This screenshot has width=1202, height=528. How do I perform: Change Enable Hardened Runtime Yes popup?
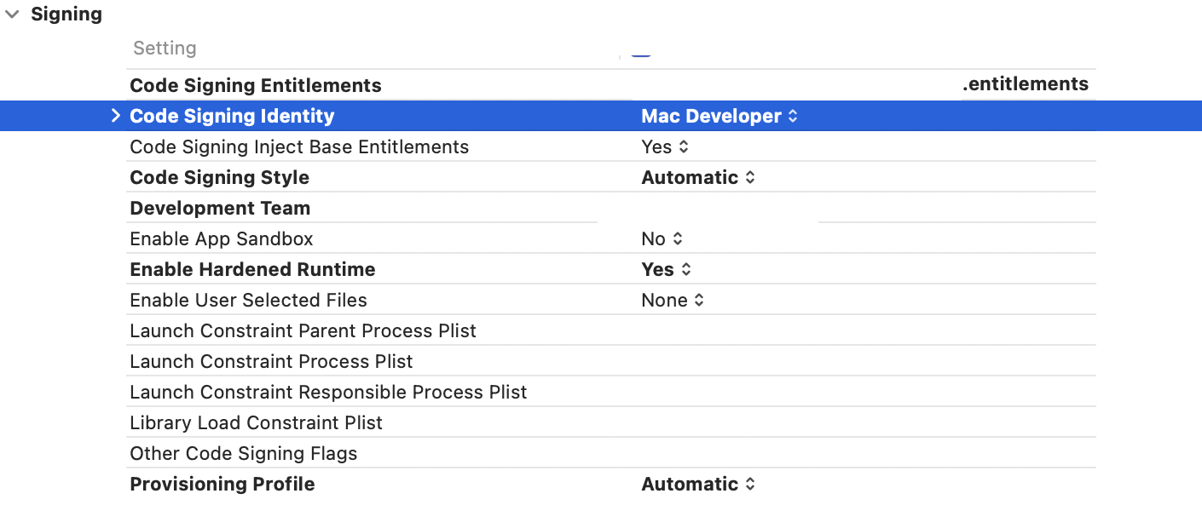pos(666,269)
